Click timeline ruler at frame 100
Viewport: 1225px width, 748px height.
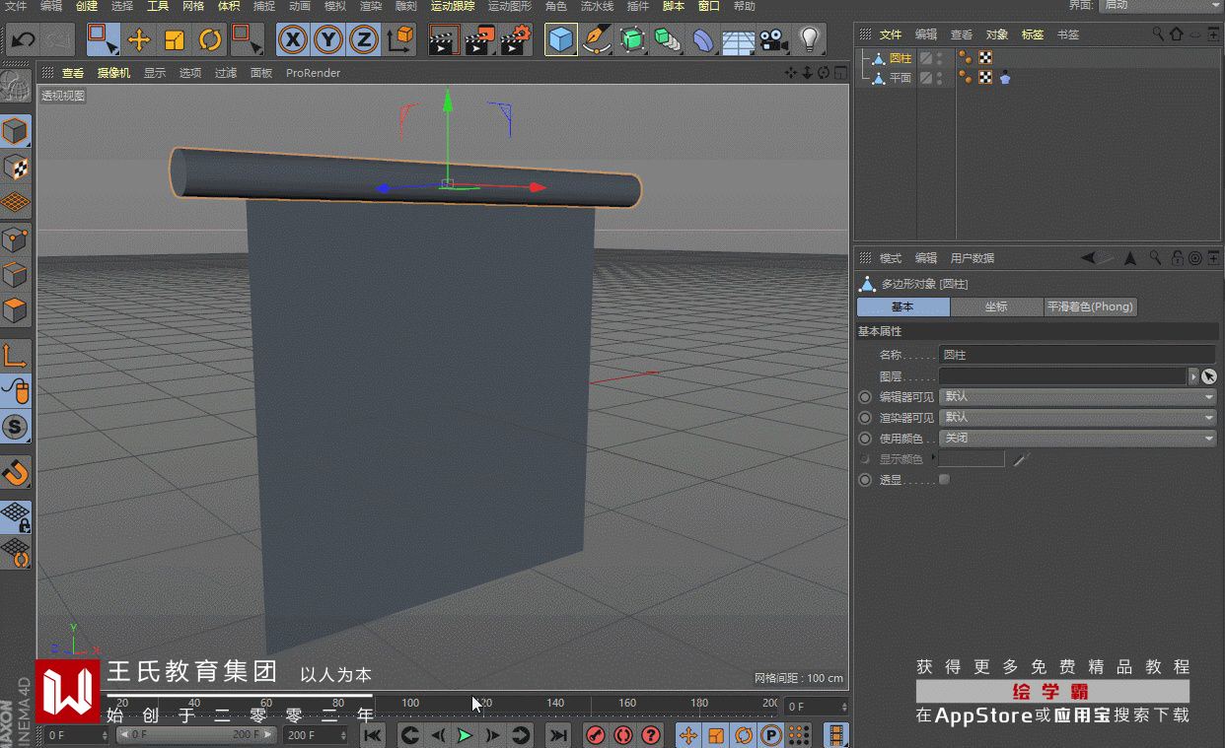click(x=410, y=704)
